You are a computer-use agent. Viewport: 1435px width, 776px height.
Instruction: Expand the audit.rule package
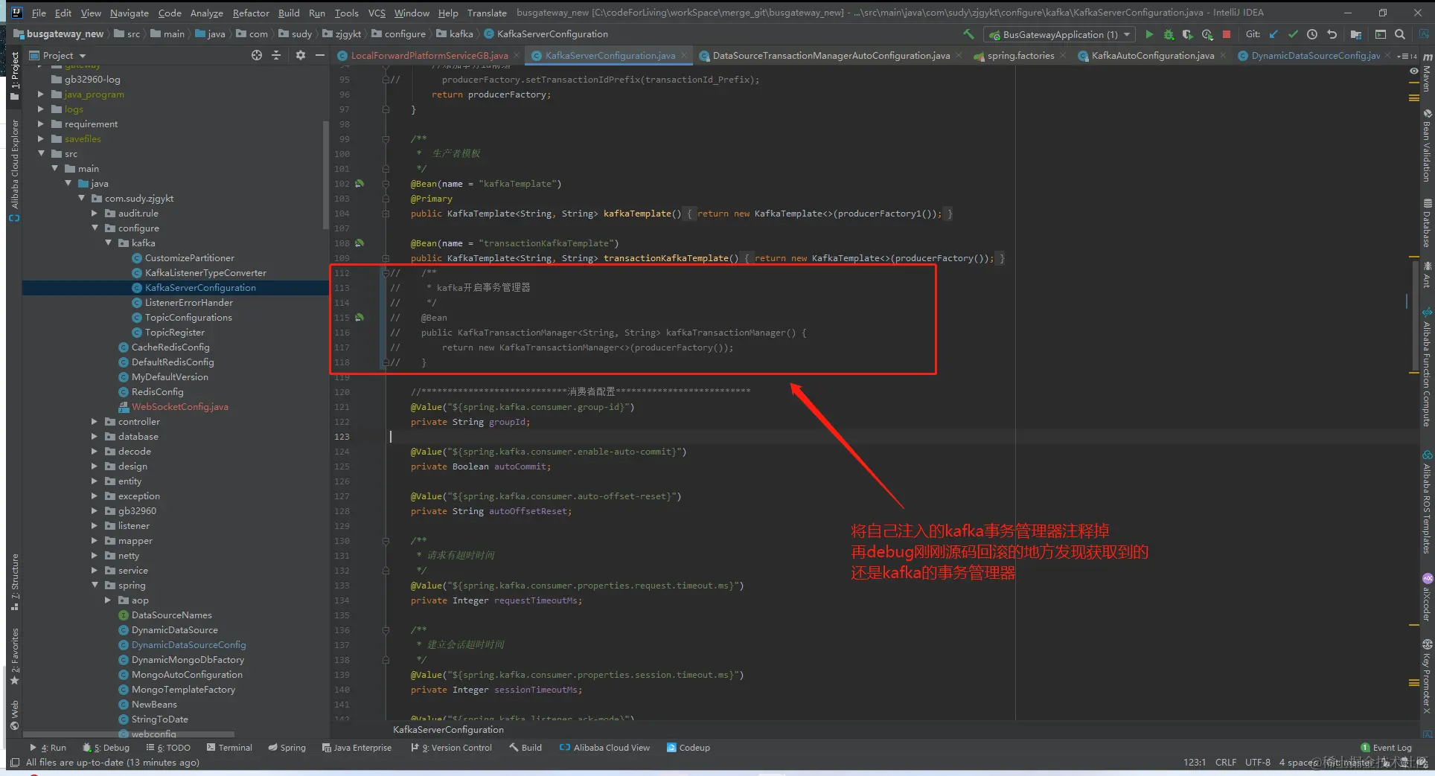(95, 214)
